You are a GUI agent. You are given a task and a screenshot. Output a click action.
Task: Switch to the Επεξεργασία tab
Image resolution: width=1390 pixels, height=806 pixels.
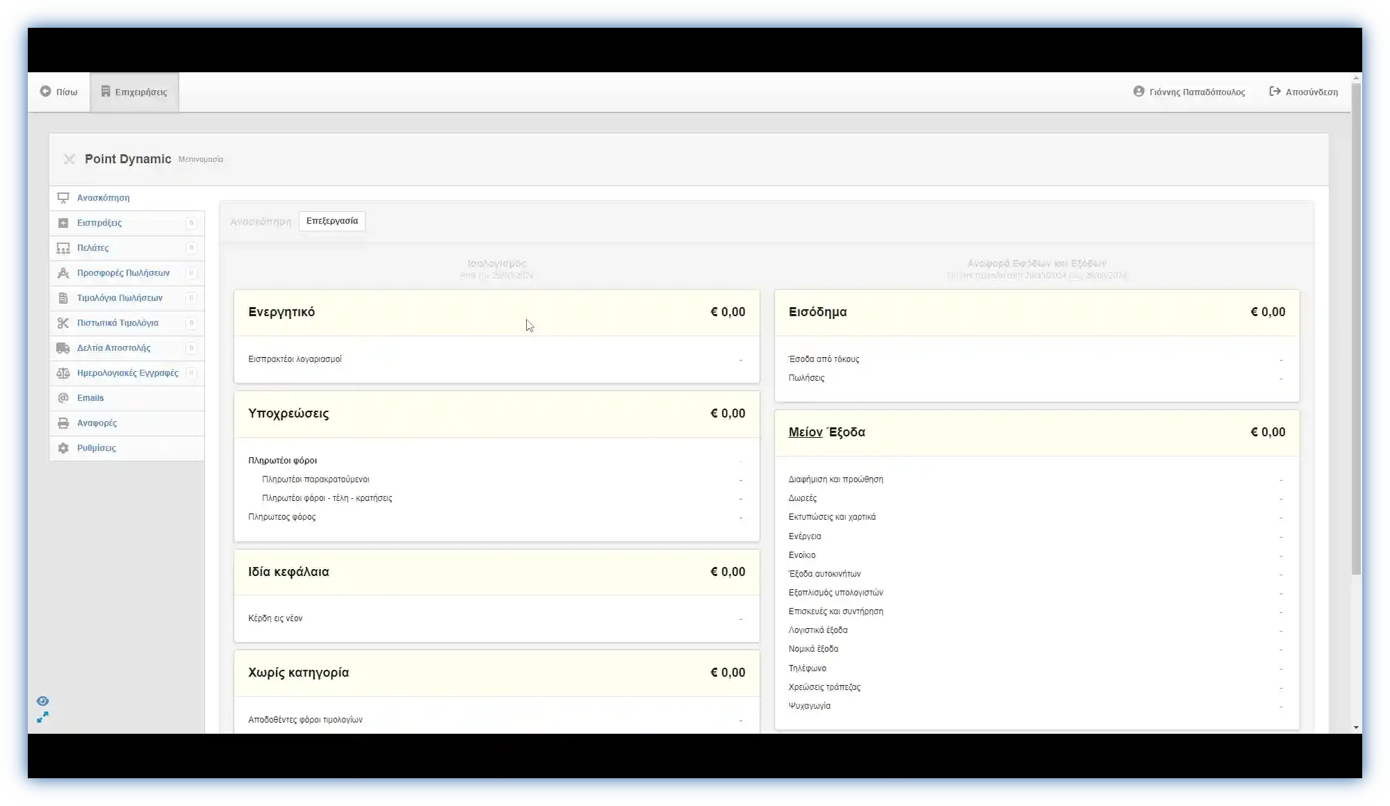pos(332,221)
